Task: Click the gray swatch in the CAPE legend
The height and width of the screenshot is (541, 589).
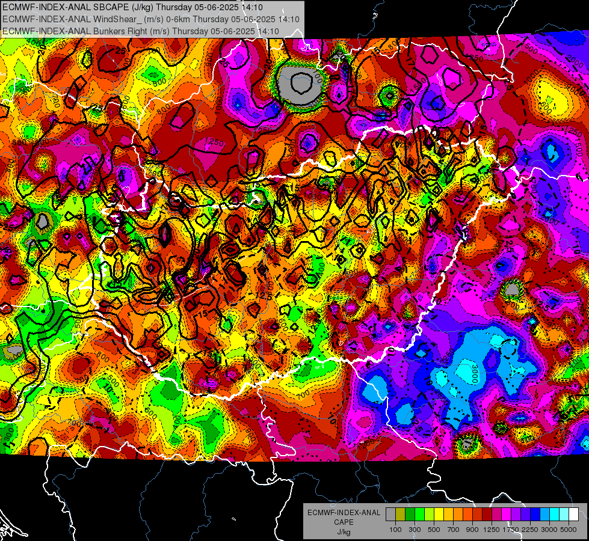Action: click(x=390, y=515)
